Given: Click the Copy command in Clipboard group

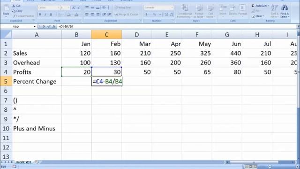Looking at the screenshot, I should click(x=17, y=11).
